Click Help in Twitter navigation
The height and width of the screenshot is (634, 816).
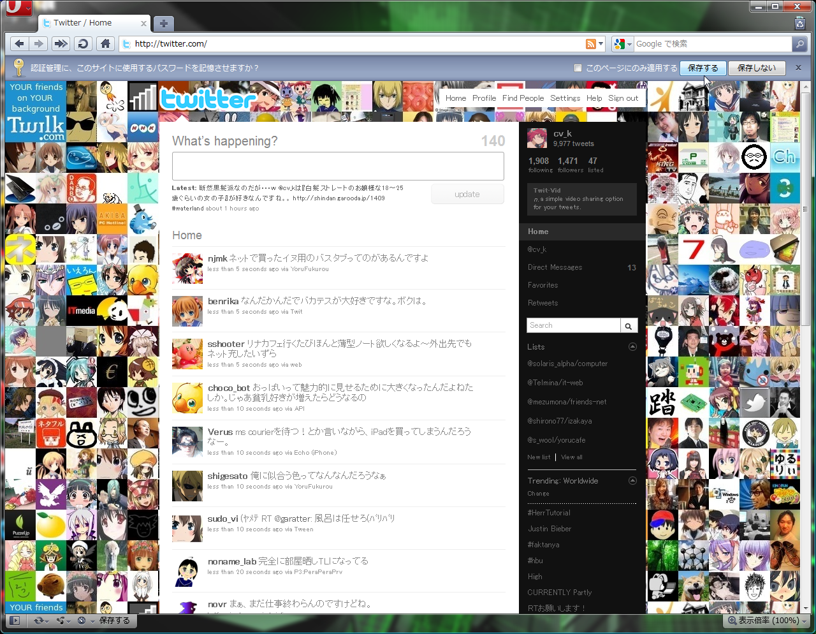pyautogui.click(x=594, y=98)
